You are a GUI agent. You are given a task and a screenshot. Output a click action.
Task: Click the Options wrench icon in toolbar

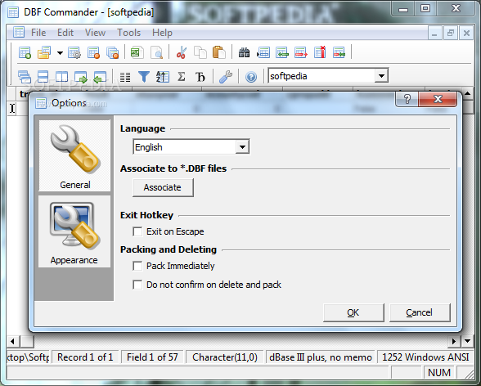click(226, 76)
